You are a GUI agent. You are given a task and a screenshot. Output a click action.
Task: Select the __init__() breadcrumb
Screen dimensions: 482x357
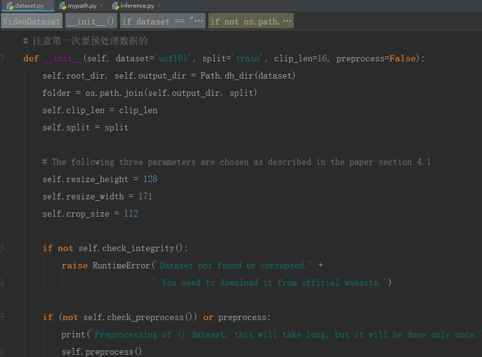pyautogui.click(x=91, y=21)
